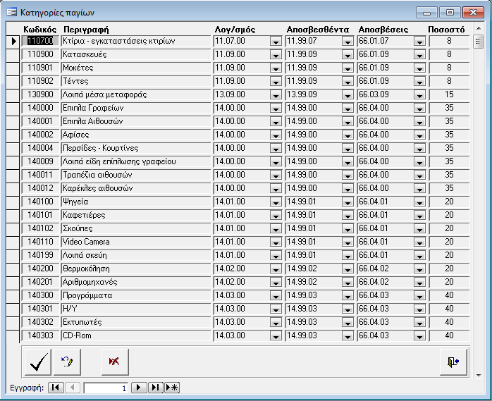Open Λογ/σμός dropdown for Κατασκευές row
Image resolution: width=492 pixels, height=401 pixels.
275,55
